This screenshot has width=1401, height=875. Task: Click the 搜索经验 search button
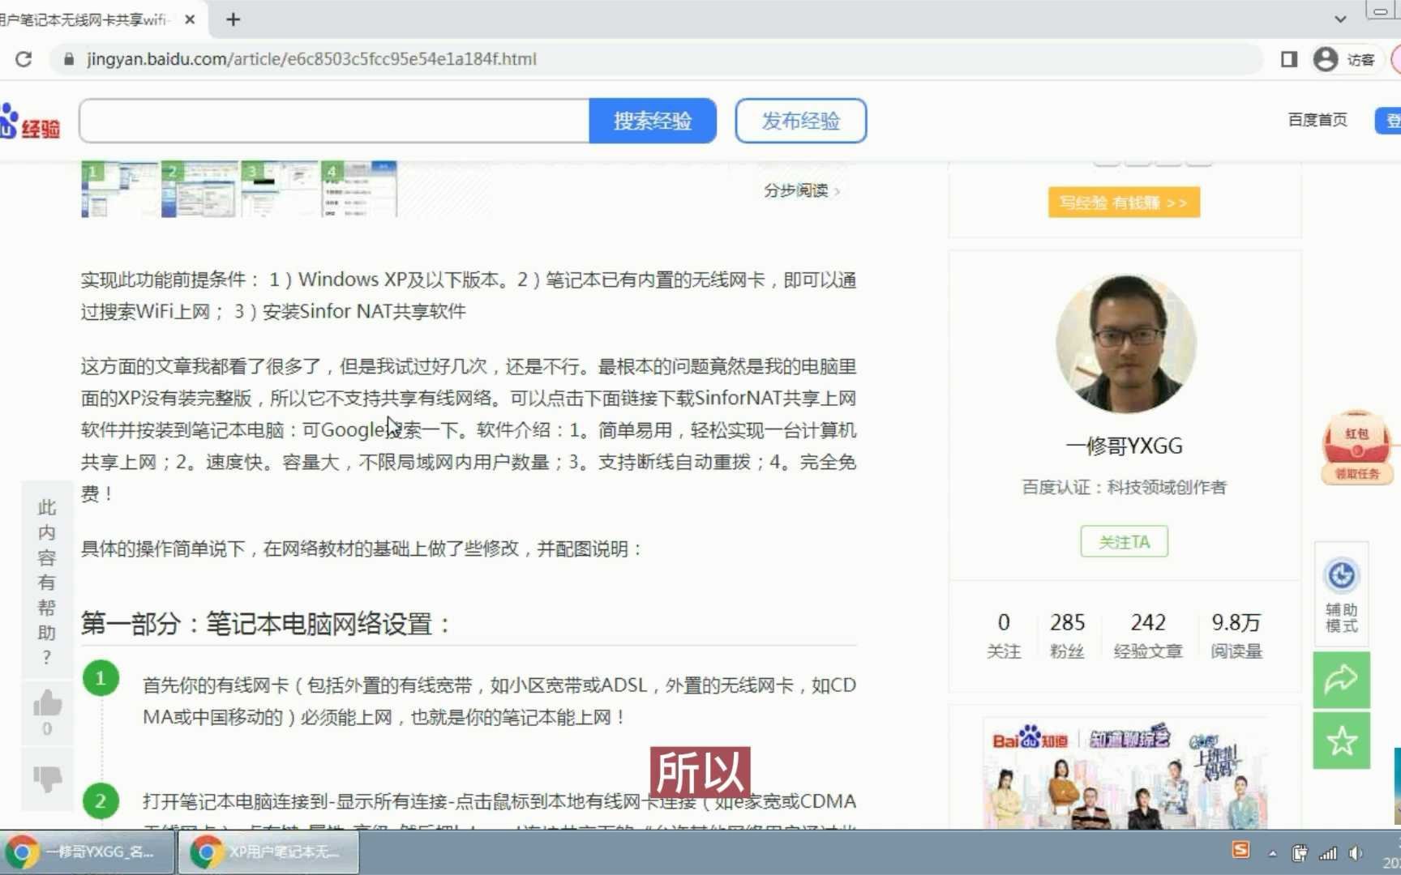tap(653, 120)
